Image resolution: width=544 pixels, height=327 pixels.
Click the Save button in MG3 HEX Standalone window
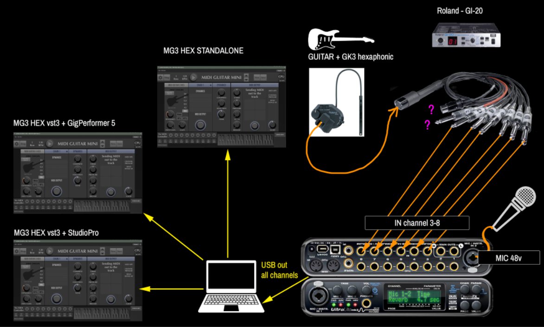(263, 78)
